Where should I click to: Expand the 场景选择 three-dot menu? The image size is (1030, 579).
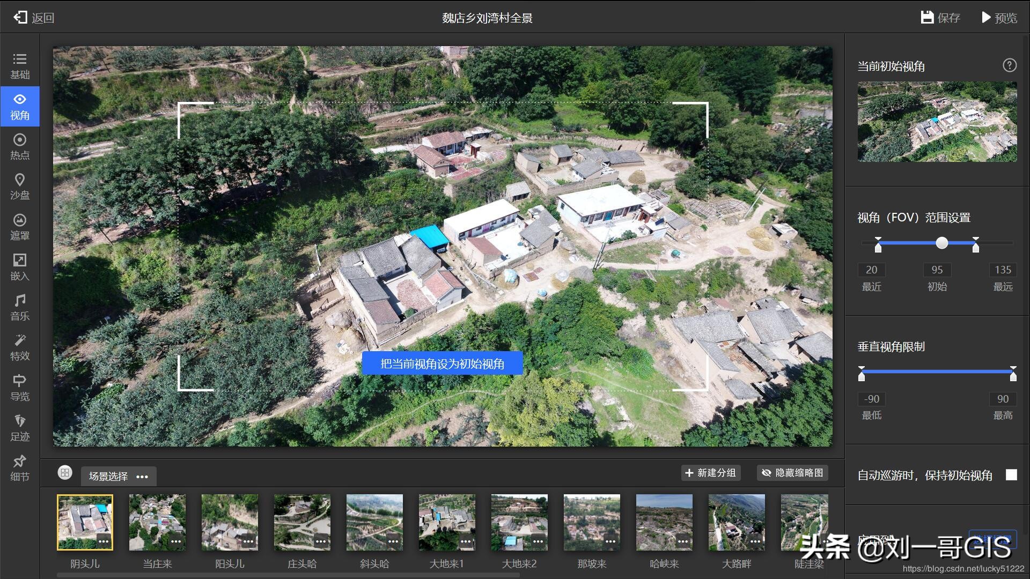[x=142, y=477]
